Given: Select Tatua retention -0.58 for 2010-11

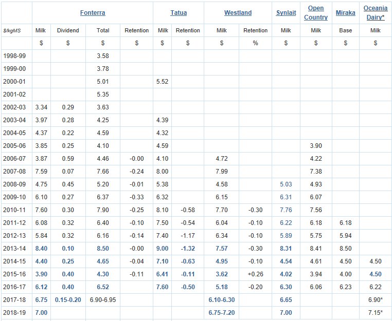Looking at the screenshot, I should [188, 210].
